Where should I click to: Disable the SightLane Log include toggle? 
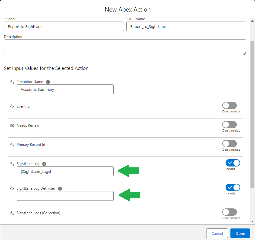point(233,163)
